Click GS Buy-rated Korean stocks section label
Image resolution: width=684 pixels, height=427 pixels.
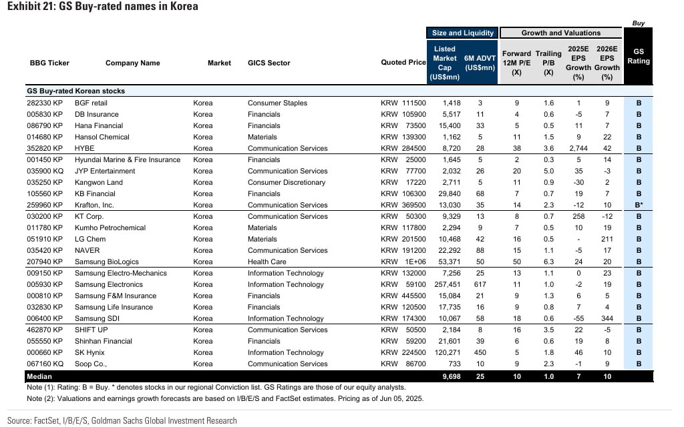[x=76, y=91]
